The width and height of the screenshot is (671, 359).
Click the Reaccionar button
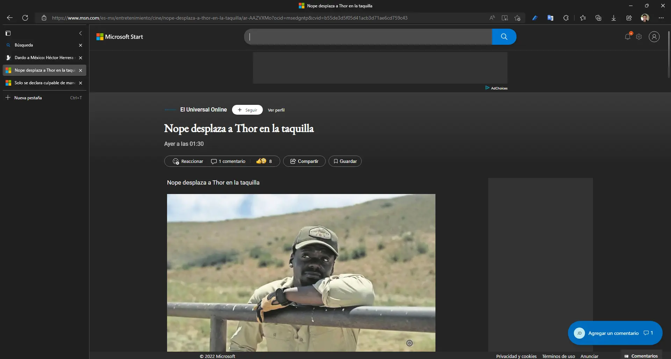188,161
